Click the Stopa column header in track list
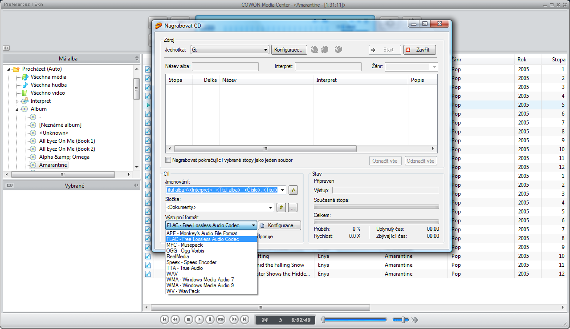This screenshot has width=570, height=329. click(555, 59)
